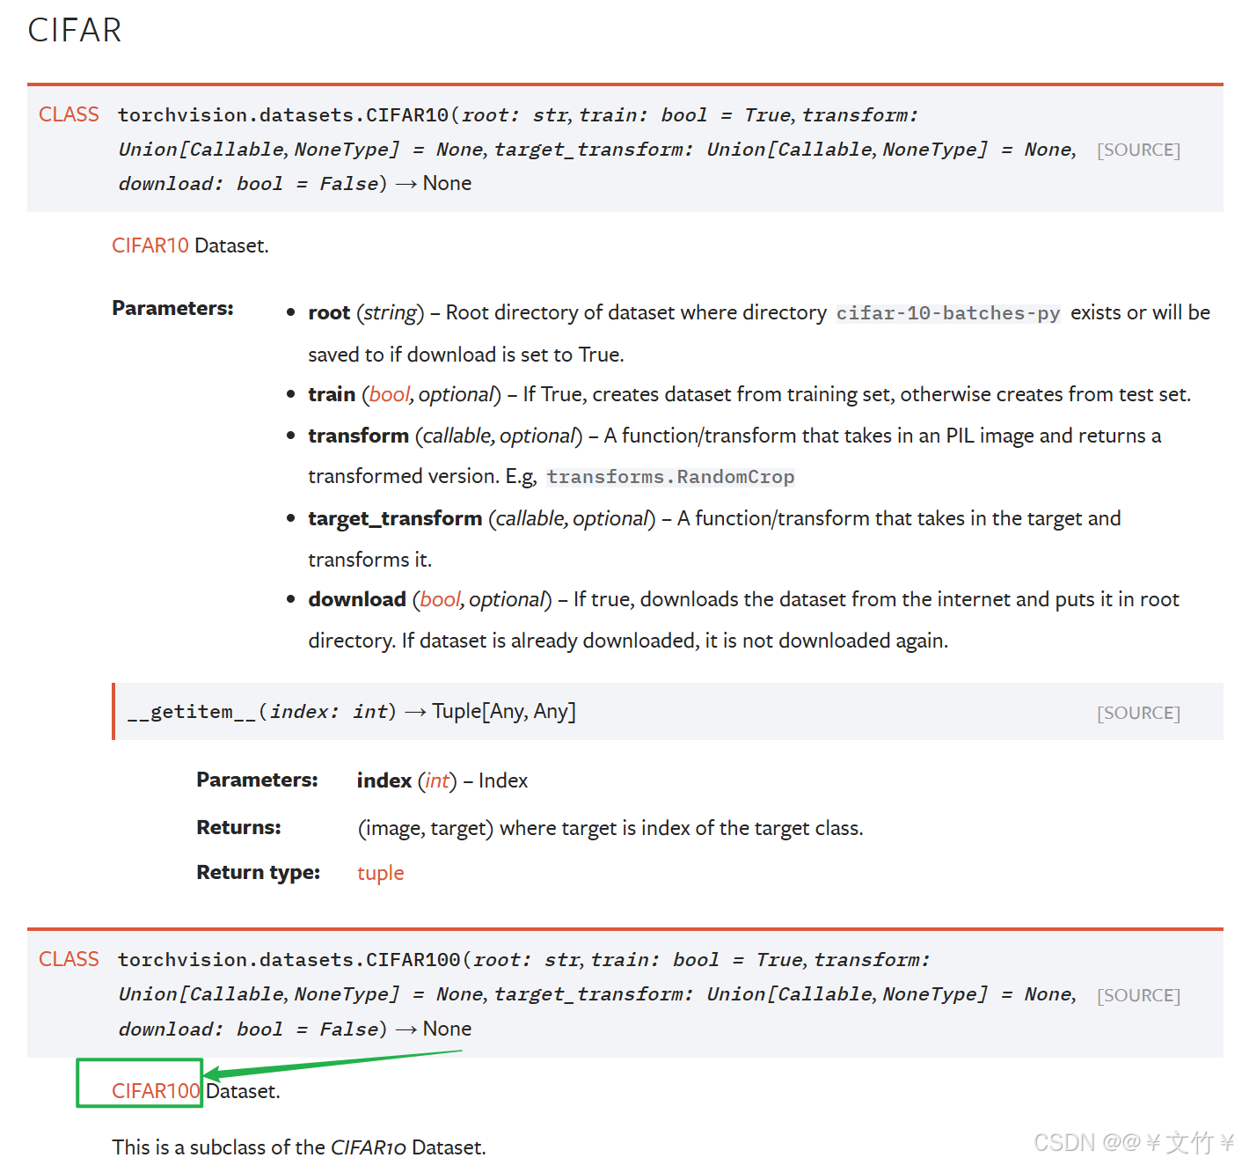This screenshot has width=1242, height=1165.
Task: Click the 'target_transform' parameter name in list
Action: 395,518
